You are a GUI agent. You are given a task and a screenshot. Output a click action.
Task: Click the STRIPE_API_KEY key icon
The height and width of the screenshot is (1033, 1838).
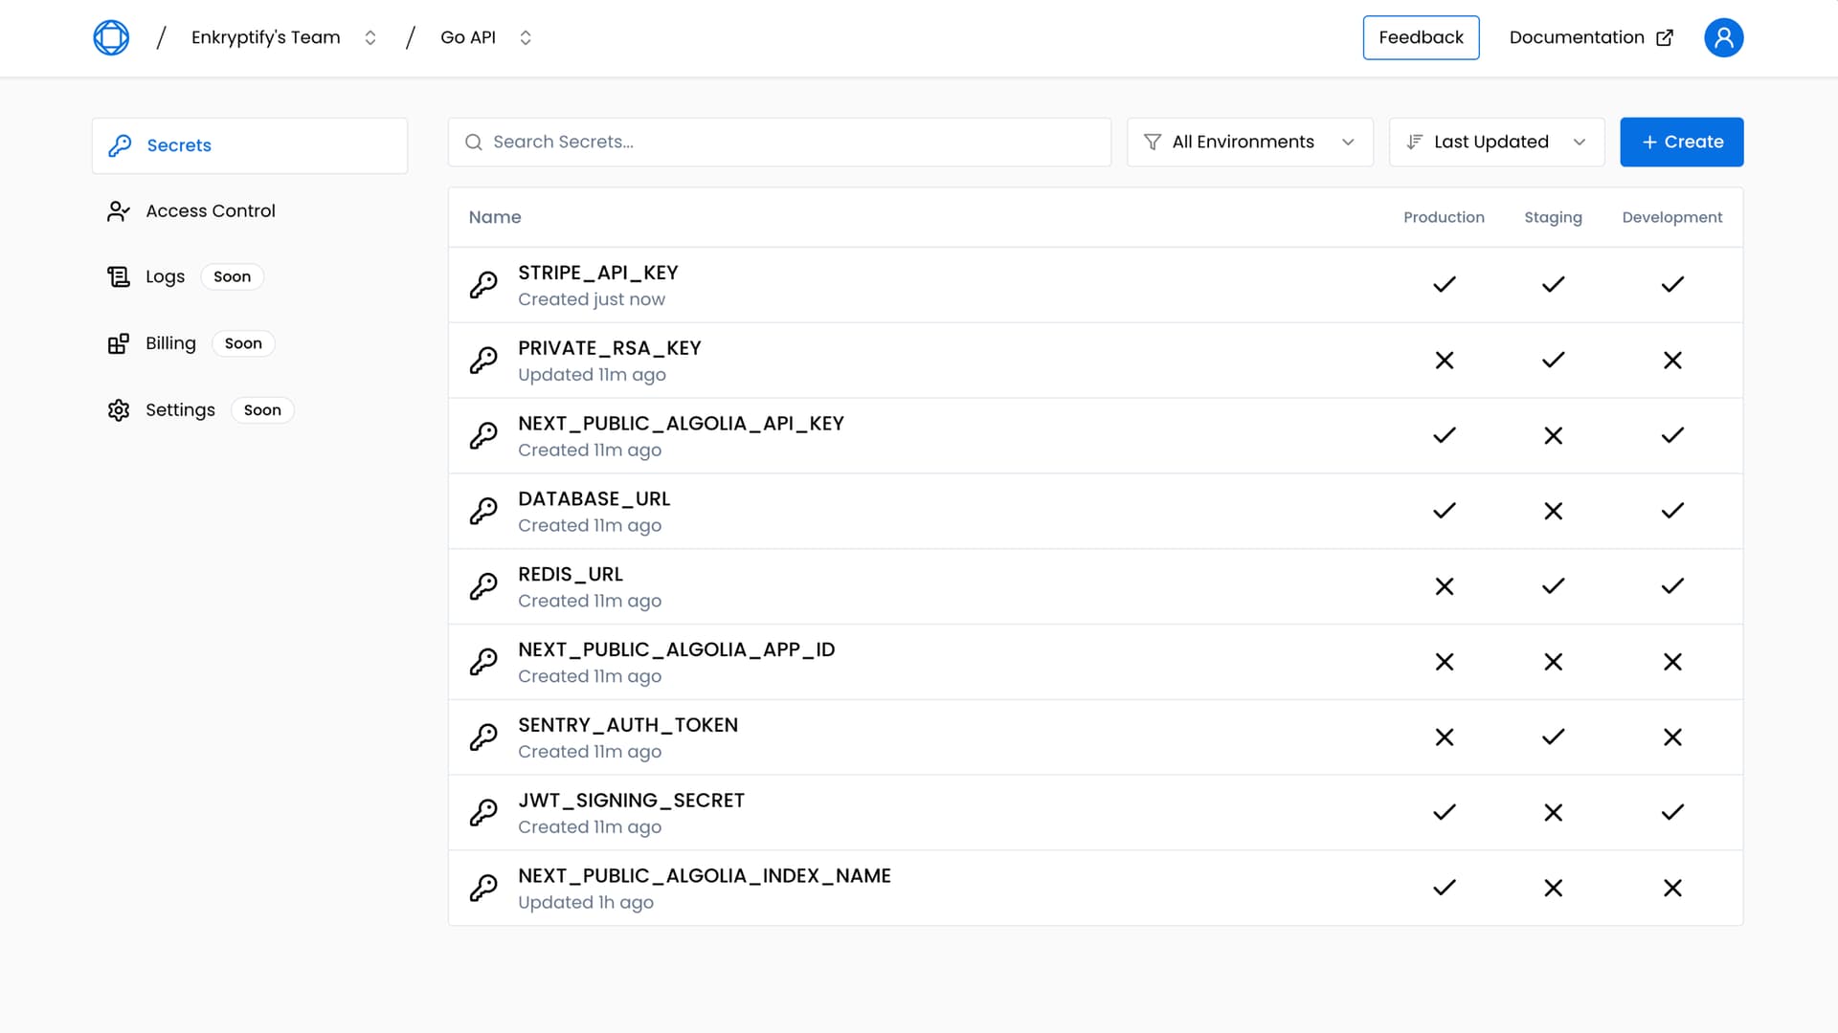point(483,284)
